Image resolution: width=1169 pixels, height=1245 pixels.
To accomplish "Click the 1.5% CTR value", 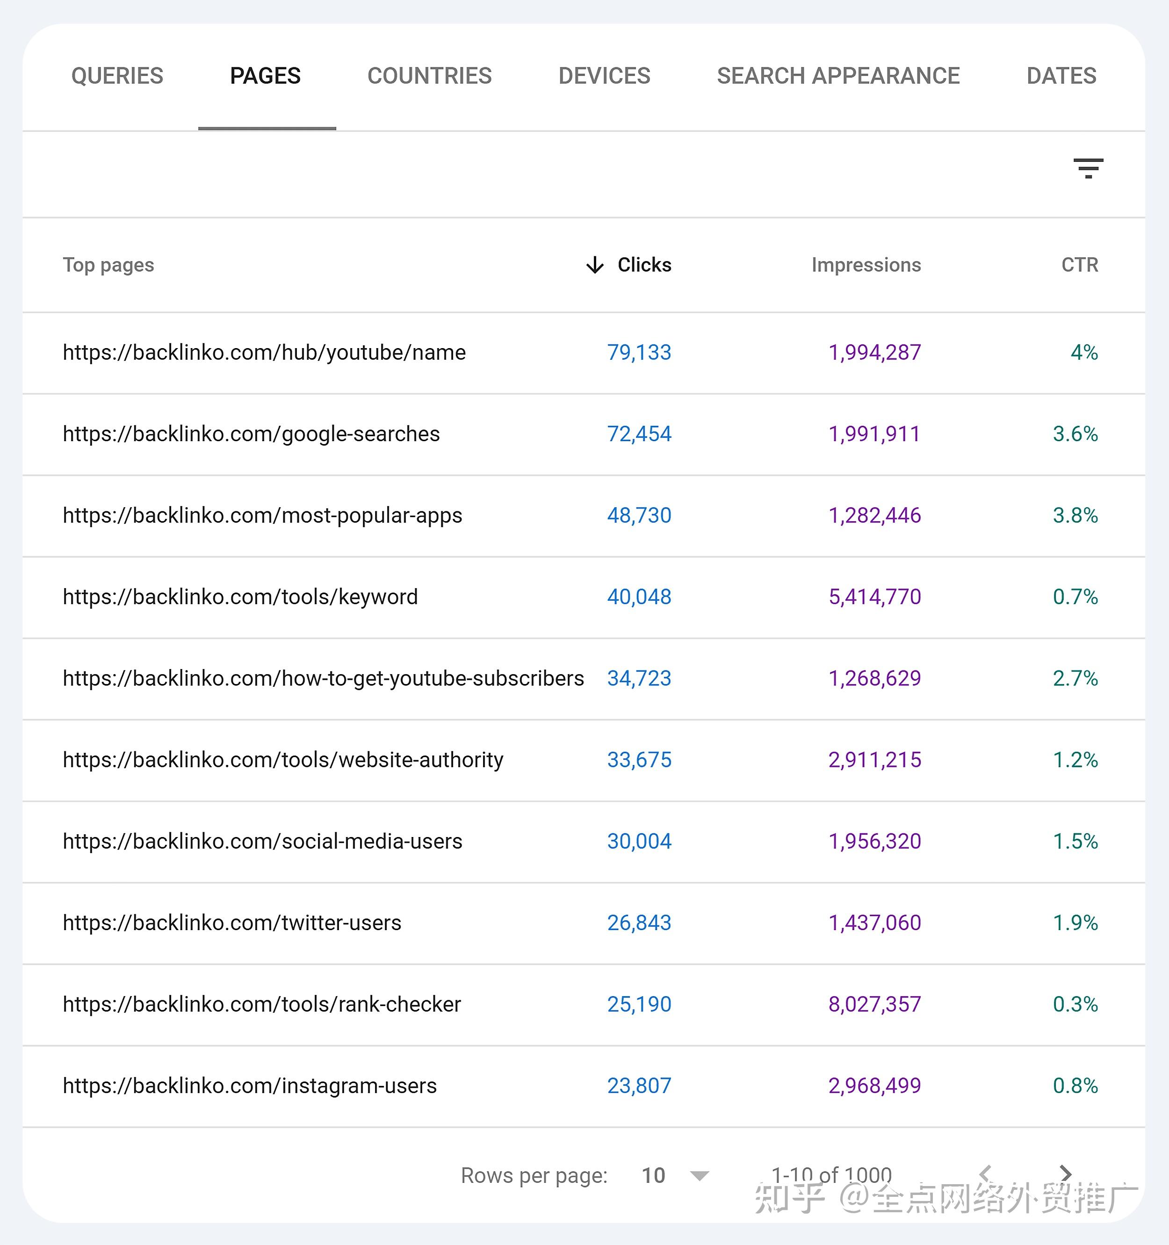I will point(1075,841).
